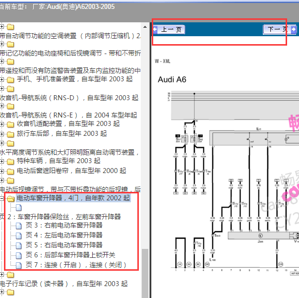Click document icon of 页 7 entry

(x=19, y=265)
